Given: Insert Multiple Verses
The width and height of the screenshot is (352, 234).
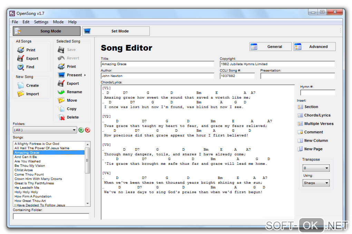Looking at the screenshot, I should (x=315, y=124).
